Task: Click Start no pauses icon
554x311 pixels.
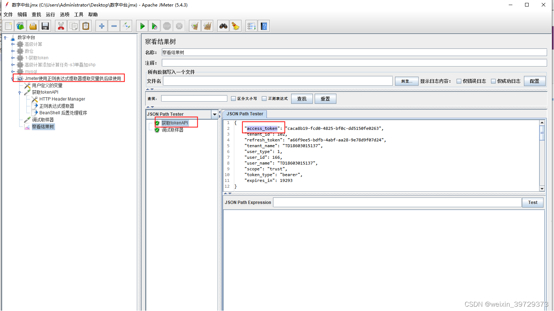Action: [155, 26]
